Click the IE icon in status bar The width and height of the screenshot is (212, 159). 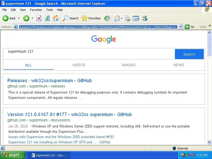(x=2, y=148)
